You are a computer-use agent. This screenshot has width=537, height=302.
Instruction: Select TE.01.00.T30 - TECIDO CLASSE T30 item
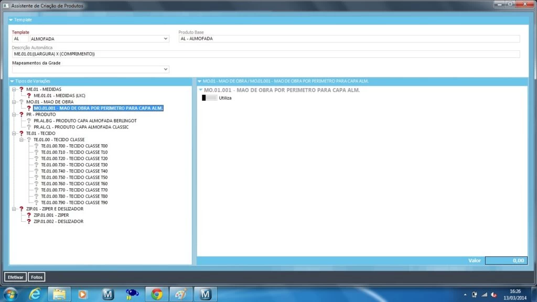click(74, 165)
